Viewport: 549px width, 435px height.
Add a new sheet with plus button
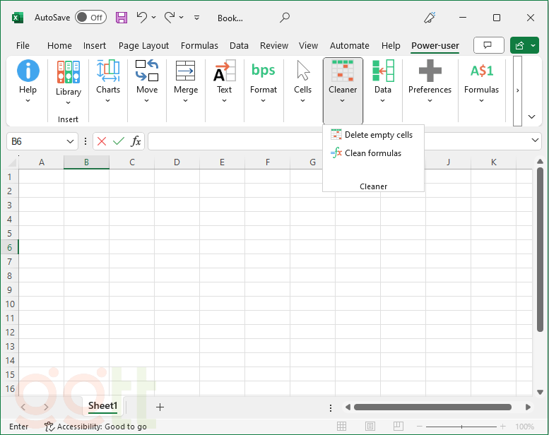click(160, 407)
